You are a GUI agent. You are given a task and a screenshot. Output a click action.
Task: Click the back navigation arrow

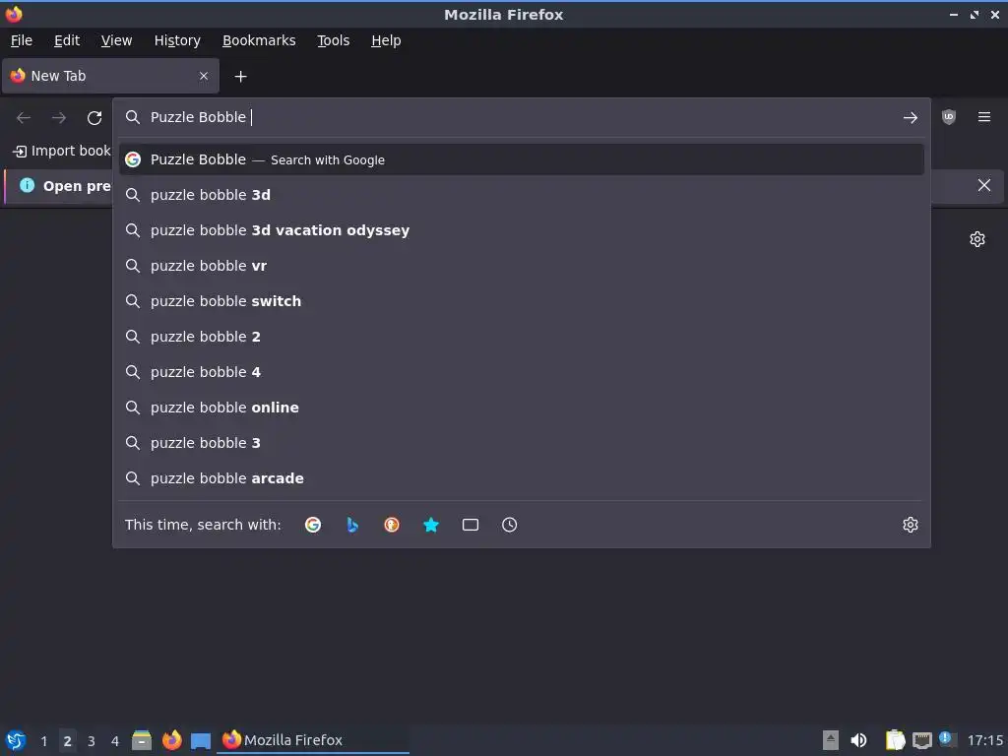tap(24, 118)
